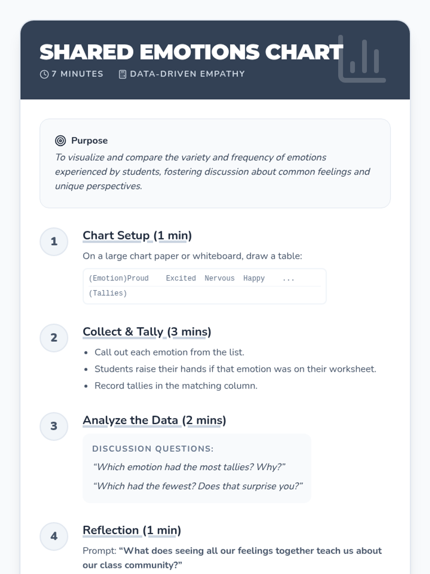
Task: Click the Analyze the Data (2 mins) heading
Action: coord(154,420)
